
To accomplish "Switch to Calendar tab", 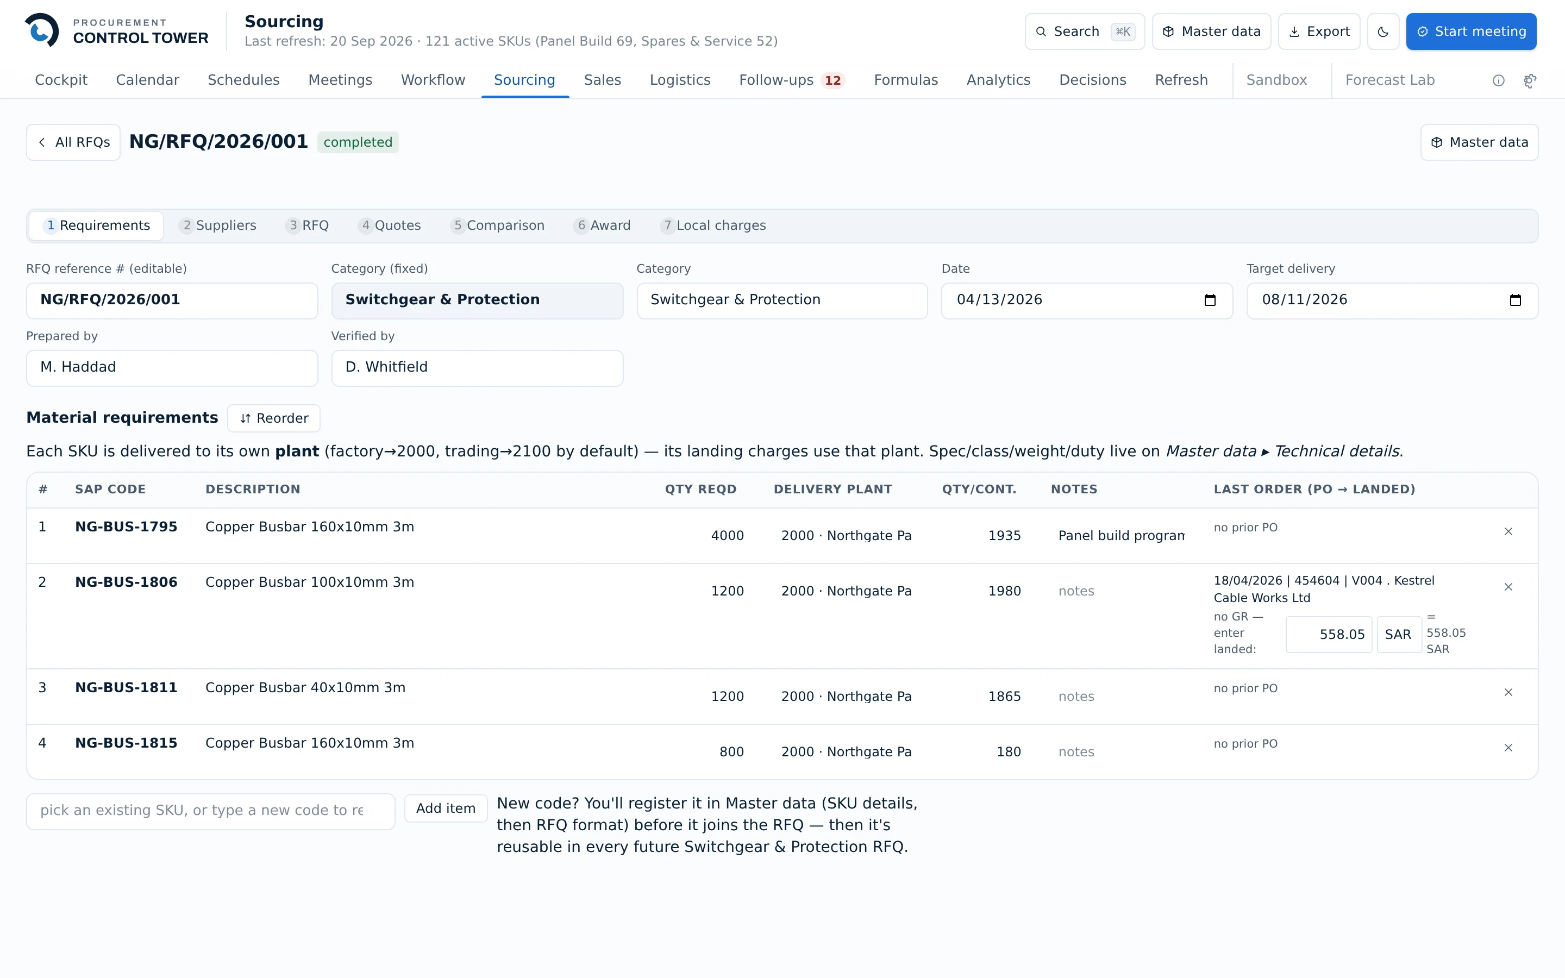I will click(147, 80).
